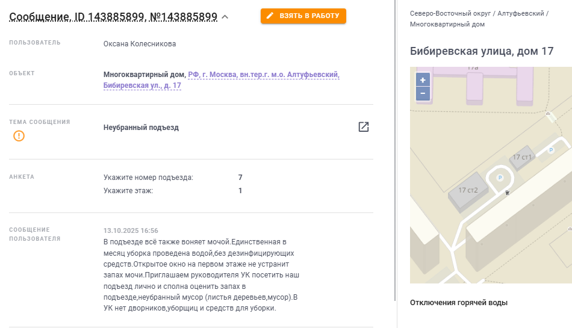Click the user name Оксана Колесникова
The image size is (572, 328).
tap(140, 44)
